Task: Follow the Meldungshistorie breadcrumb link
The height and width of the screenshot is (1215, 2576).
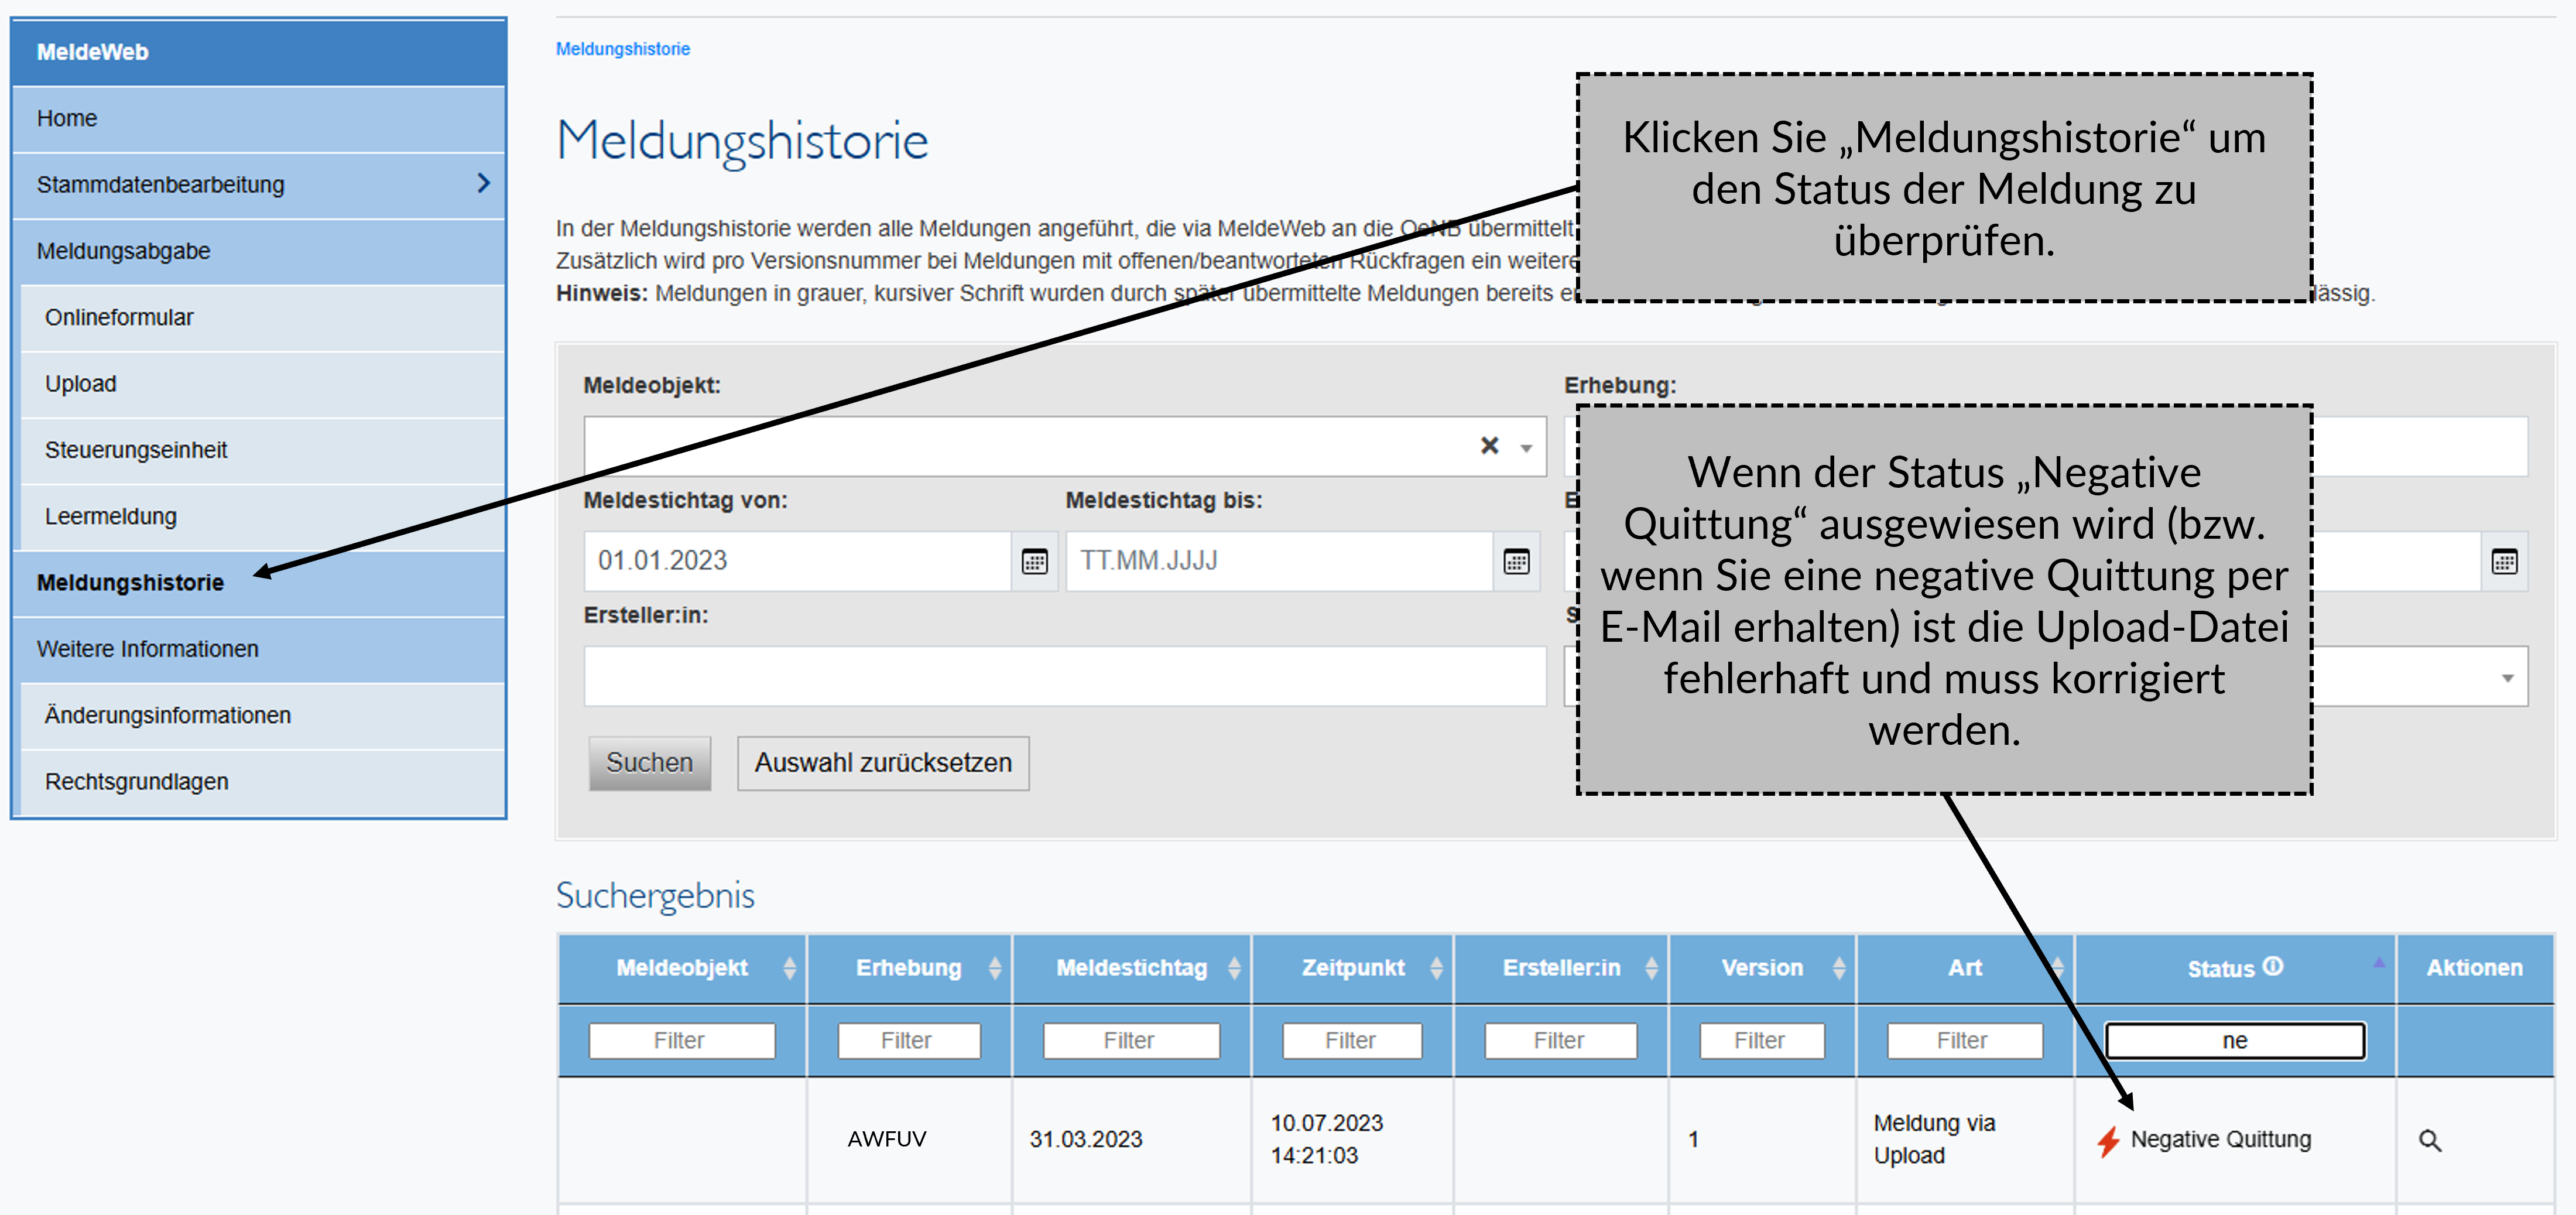Action: pyautogui.click(x=622, y=49)
